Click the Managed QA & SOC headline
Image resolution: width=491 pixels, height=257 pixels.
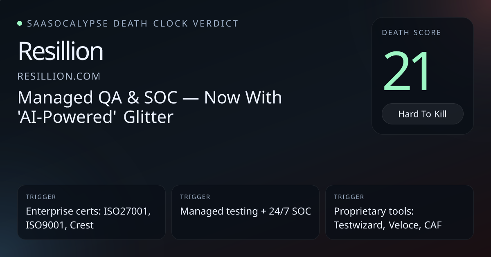[150, 98]
